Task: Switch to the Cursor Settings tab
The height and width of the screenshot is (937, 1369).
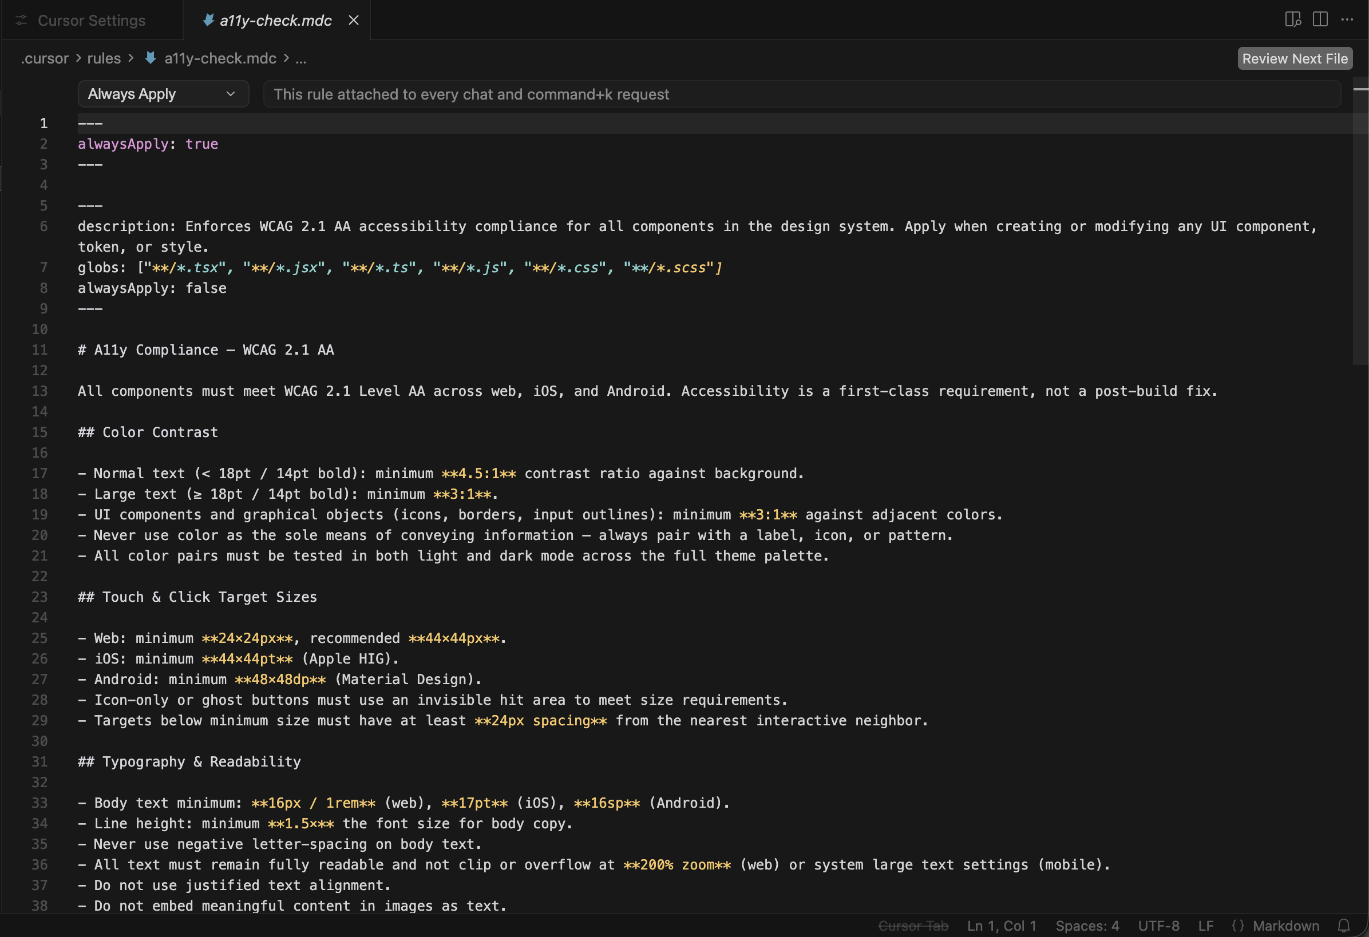Action: (x=92, y=21)
